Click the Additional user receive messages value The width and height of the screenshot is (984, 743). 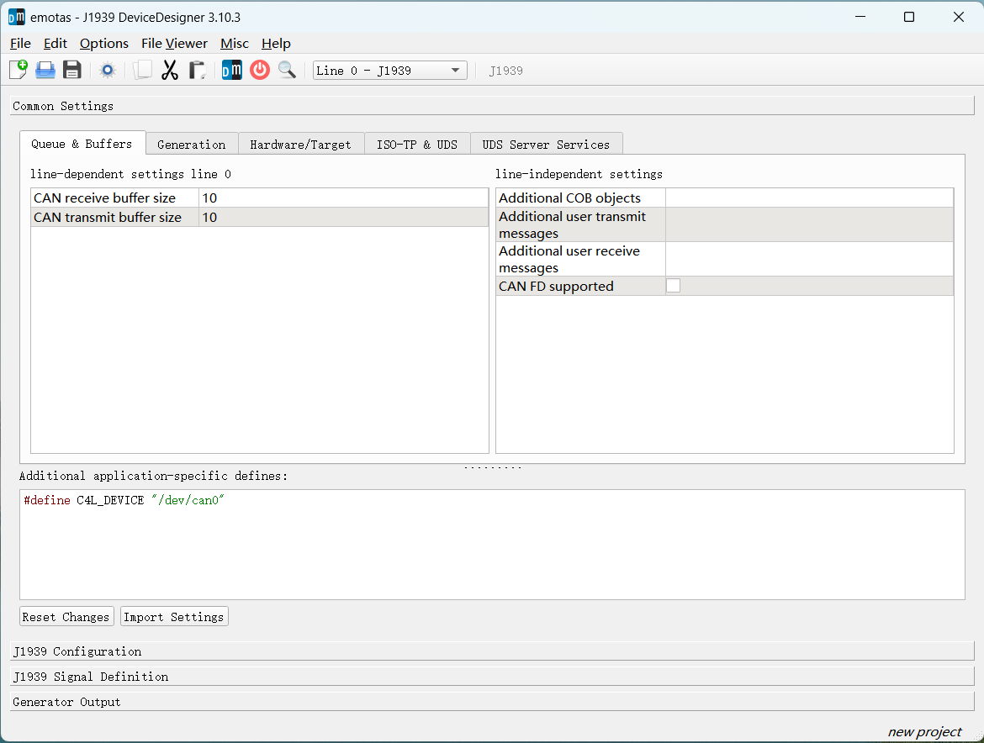pos(810,259)
